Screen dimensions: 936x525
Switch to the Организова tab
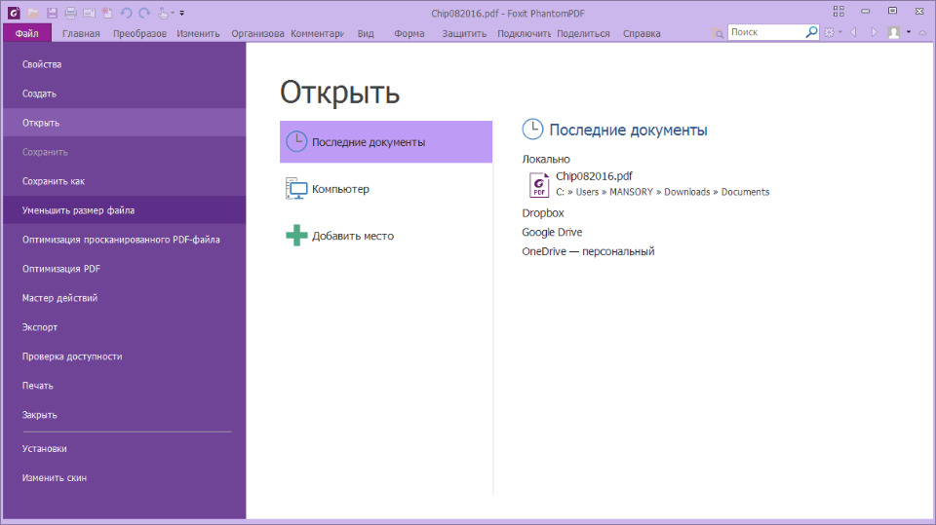click(x=257, y=33)
